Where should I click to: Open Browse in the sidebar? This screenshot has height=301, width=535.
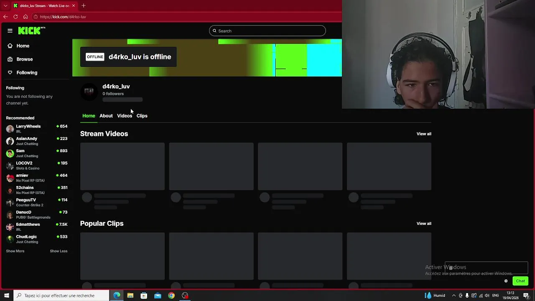(x=20, y=59)
